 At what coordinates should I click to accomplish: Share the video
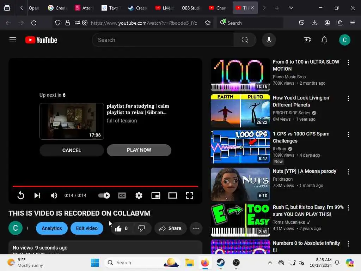coord(170,228)
